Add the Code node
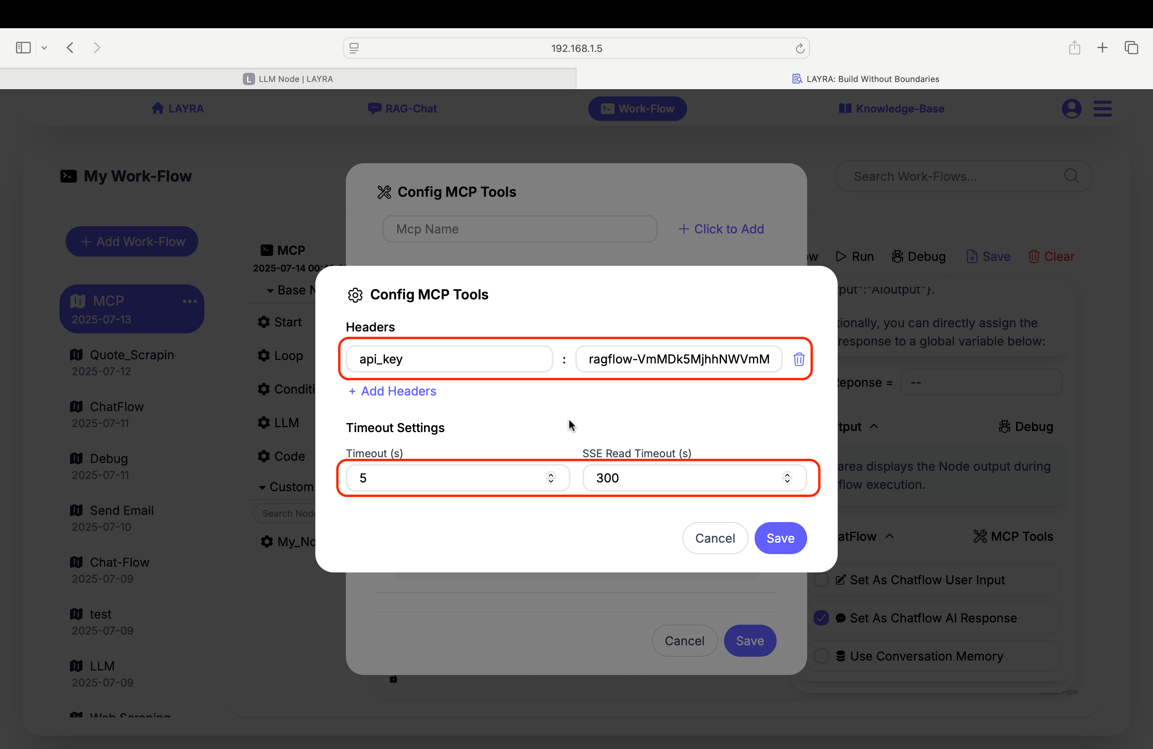 (x=281, y=456)
